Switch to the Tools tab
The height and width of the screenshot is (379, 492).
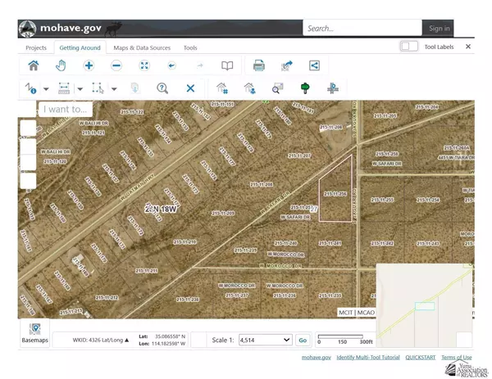tap(190, 47)
